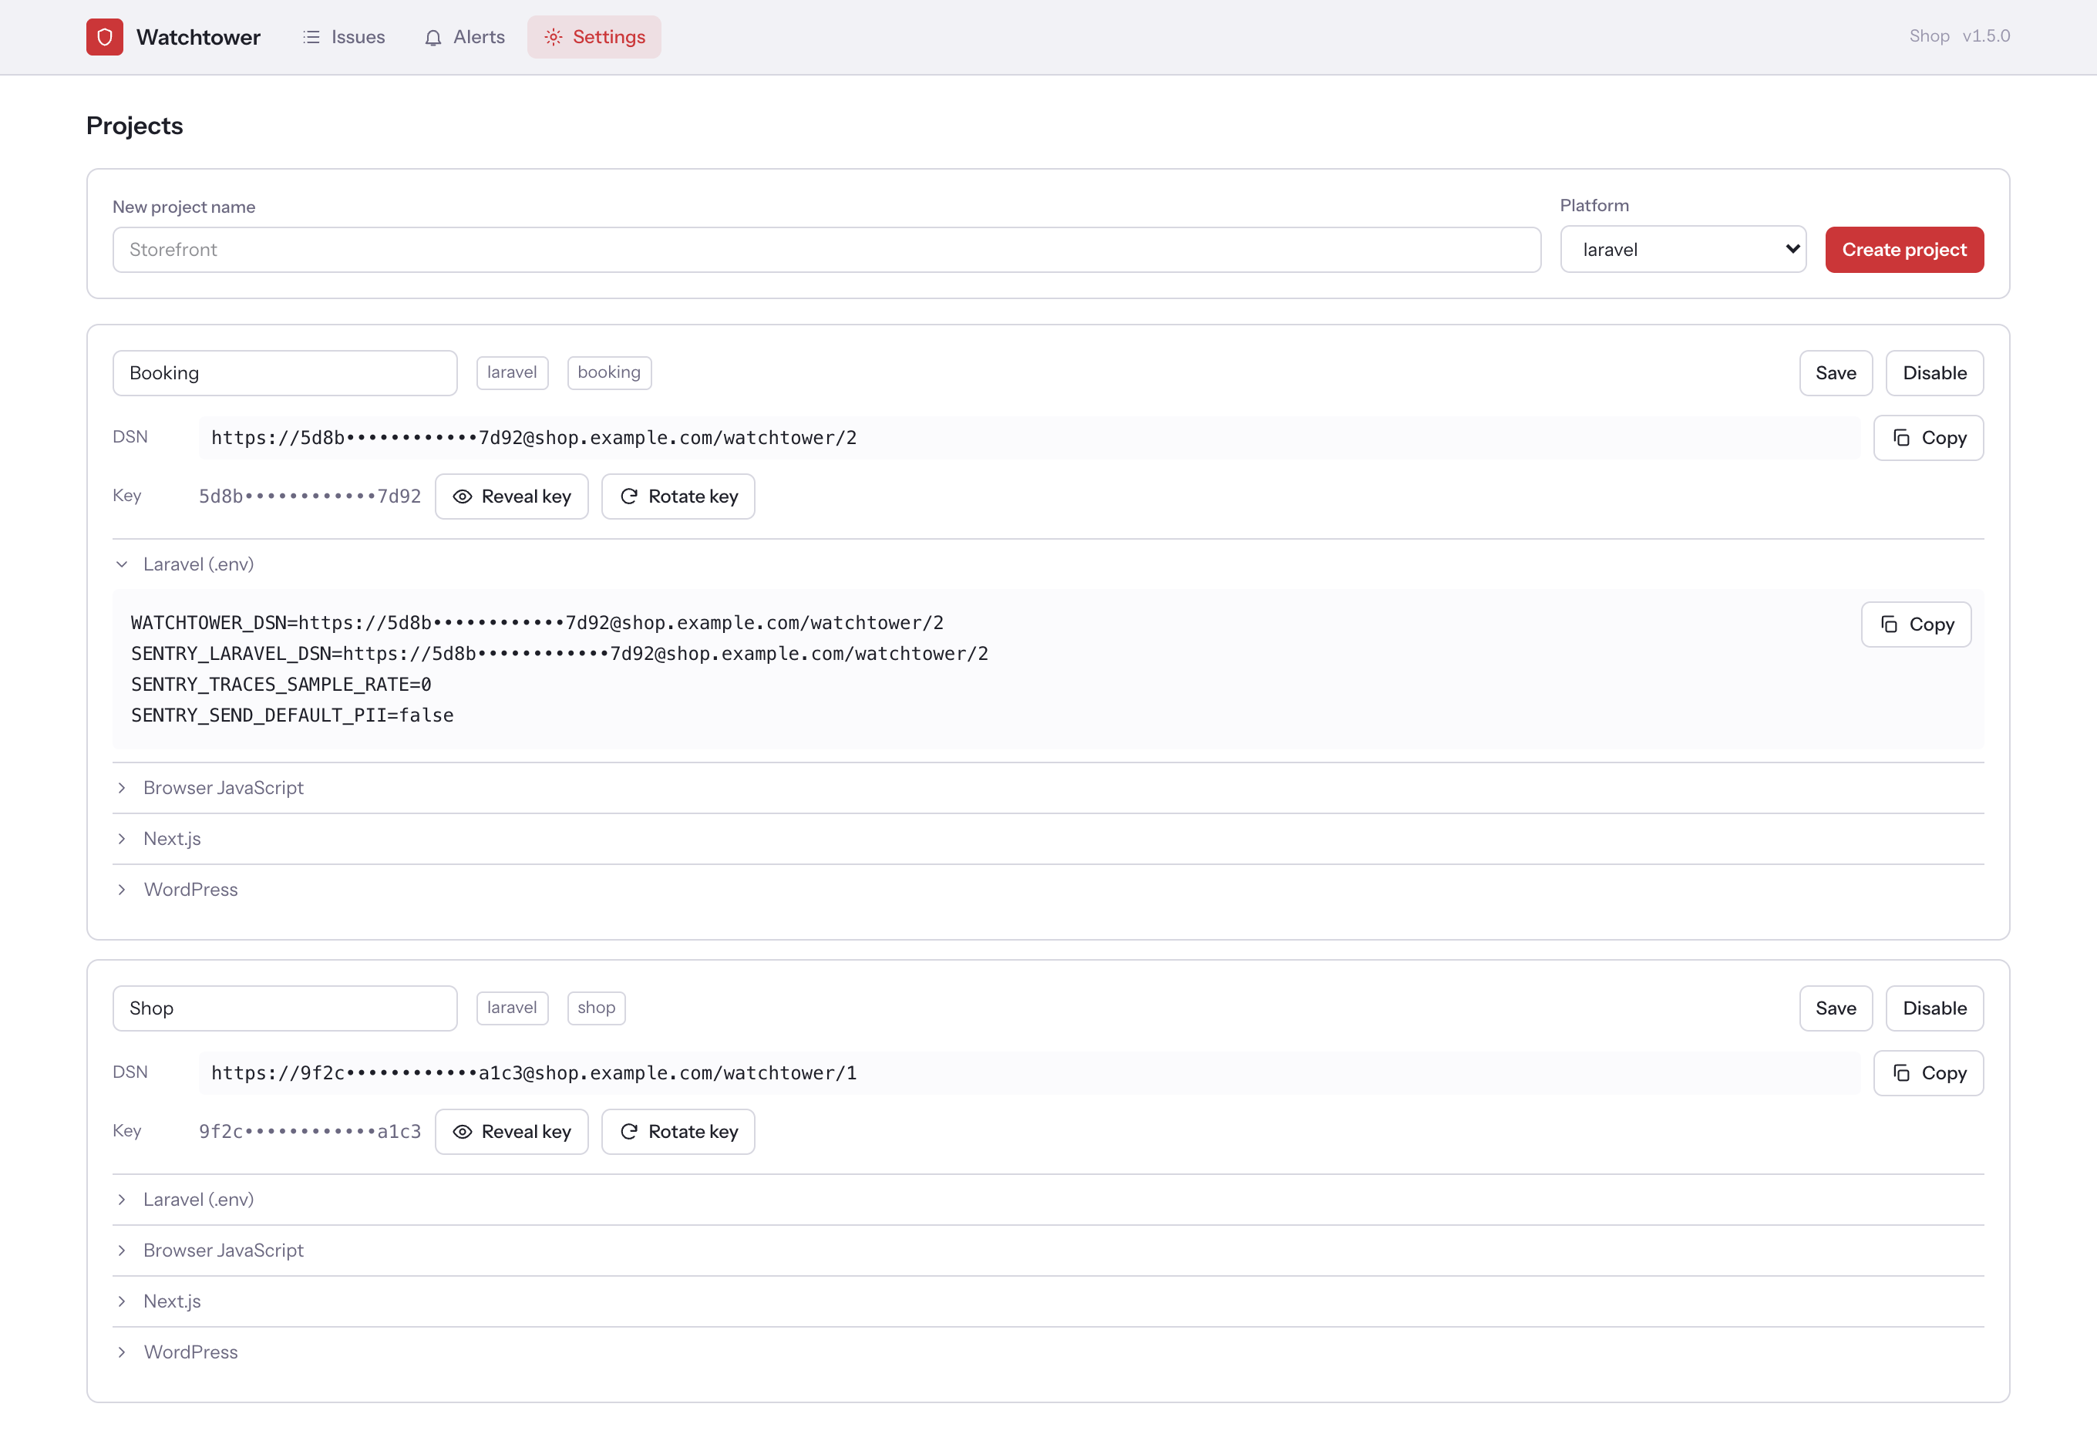Reveal the Shop key
Image resolution: width=2097 pixels, height=1434 pixels.
pos(512,1133)
